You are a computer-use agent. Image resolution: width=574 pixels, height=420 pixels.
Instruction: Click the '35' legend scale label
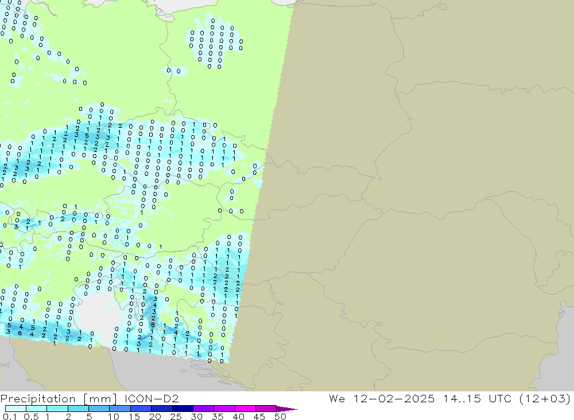[x=218, y=417]
